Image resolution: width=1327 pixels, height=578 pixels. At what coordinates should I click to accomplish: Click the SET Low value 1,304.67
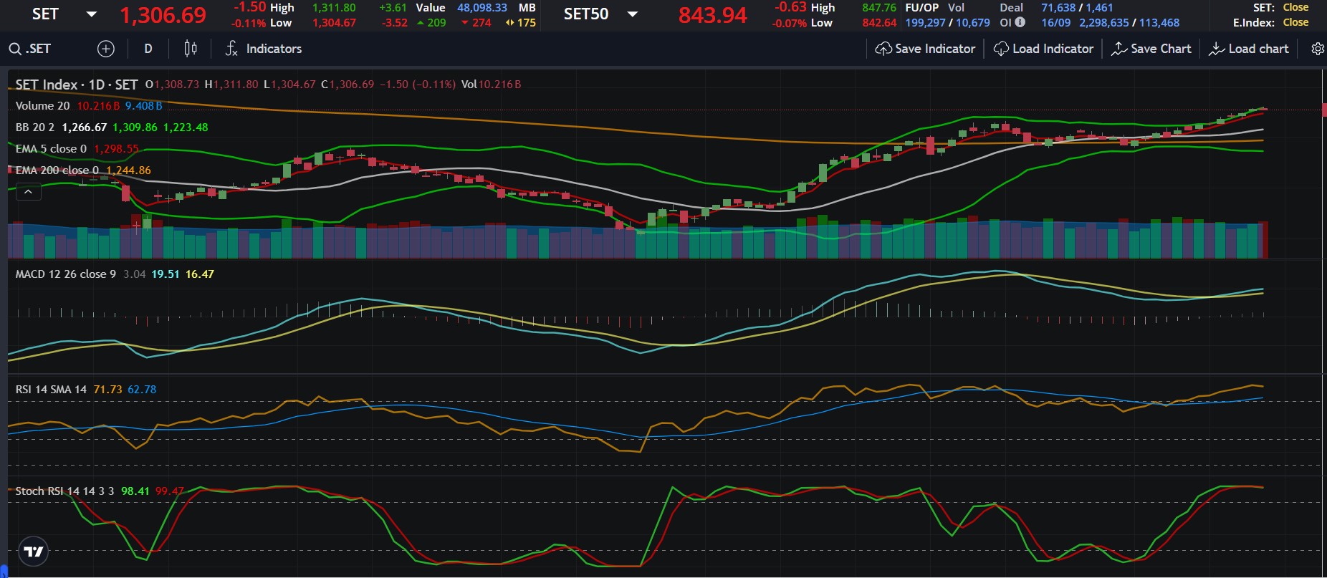pos(334,23)
